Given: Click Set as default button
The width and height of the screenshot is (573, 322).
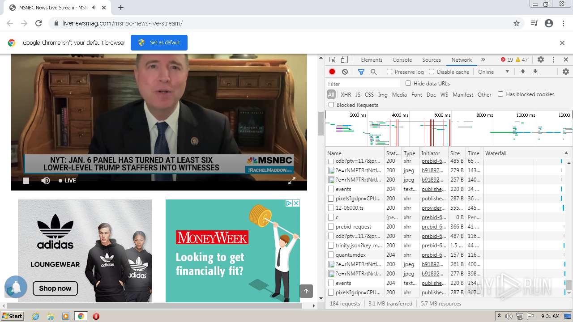Looking at the screenshot, I should [159, 42].
